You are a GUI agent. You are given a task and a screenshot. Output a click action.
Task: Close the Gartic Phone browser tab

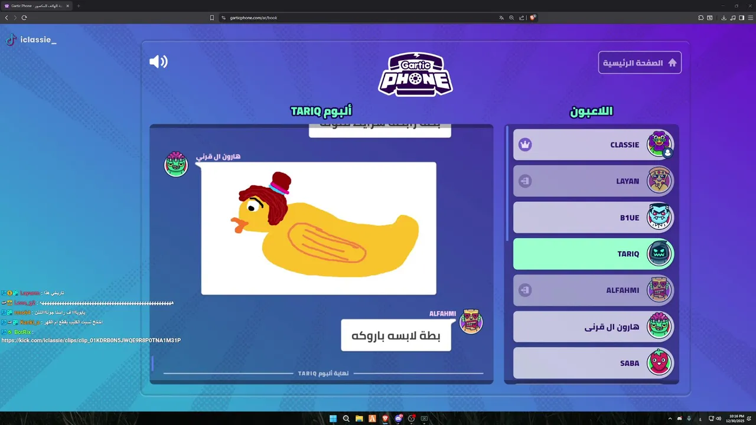[67, 6]
